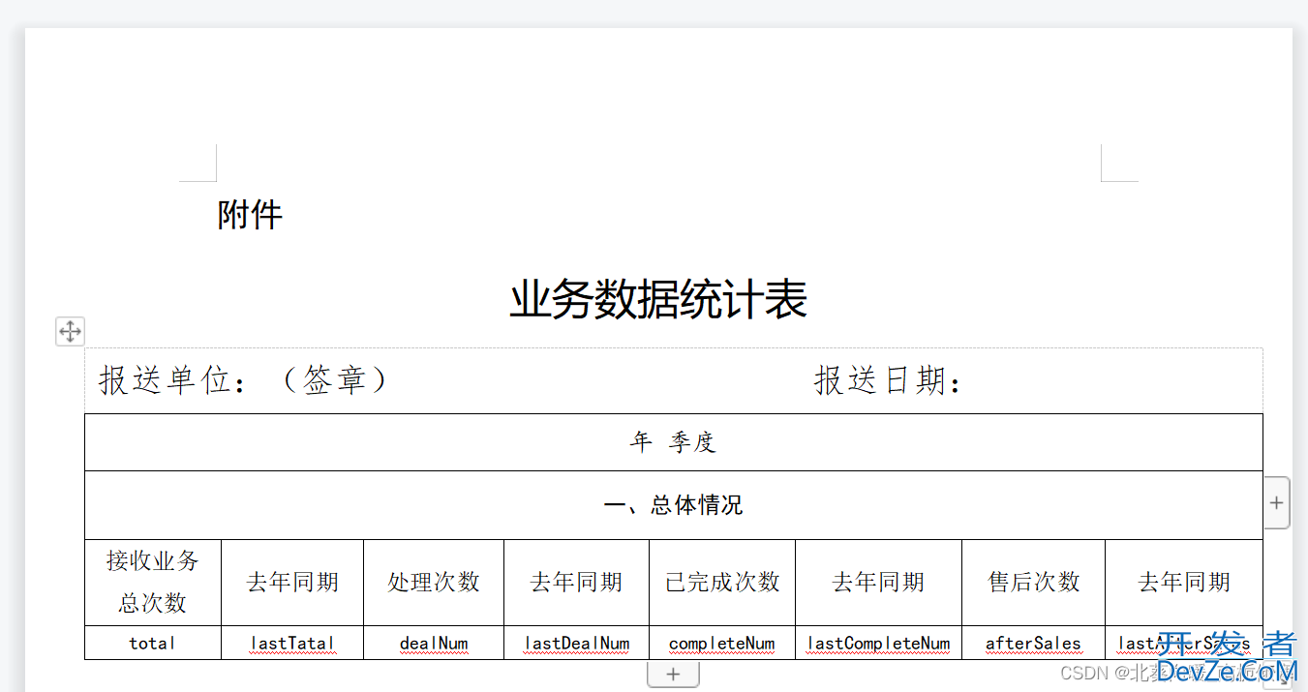This screenshot has height=692, width=1308.
Task: Click the total placeholder cell
Action: [153, 643]
